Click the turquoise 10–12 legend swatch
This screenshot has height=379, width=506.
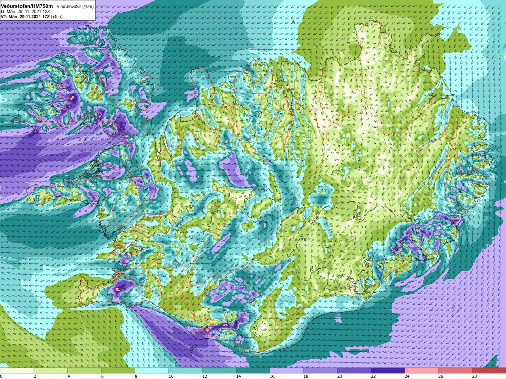(x=185, y=371)
